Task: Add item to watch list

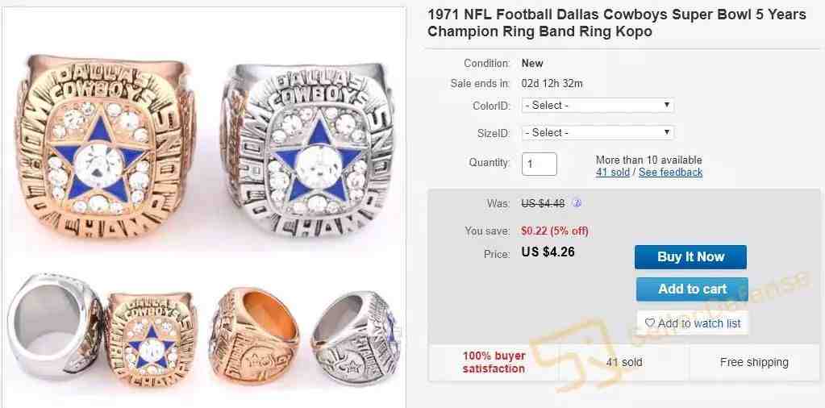Action: pyautogui.click(x=693, y=323)
